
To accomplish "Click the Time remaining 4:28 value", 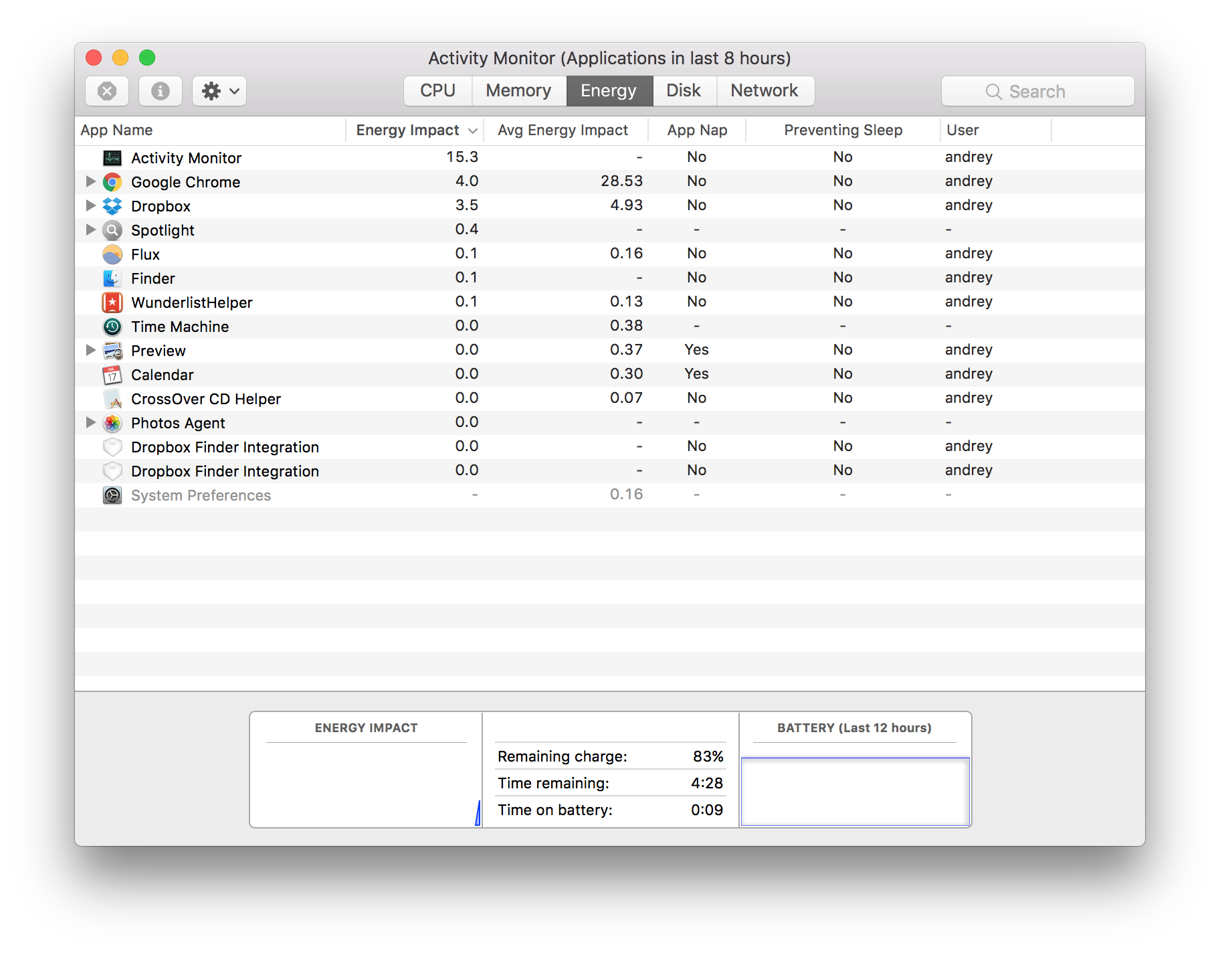I will 707,783.
